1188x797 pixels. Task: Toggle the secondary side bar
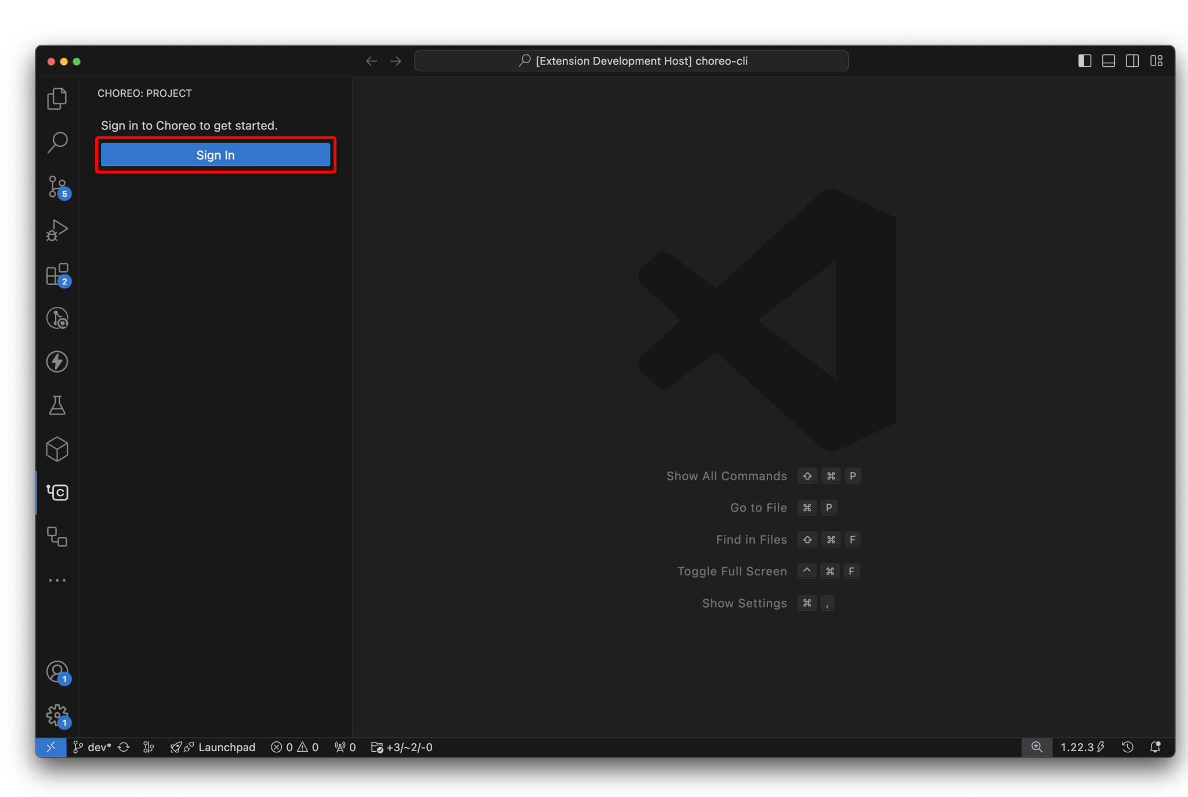tap(1132, 61)
